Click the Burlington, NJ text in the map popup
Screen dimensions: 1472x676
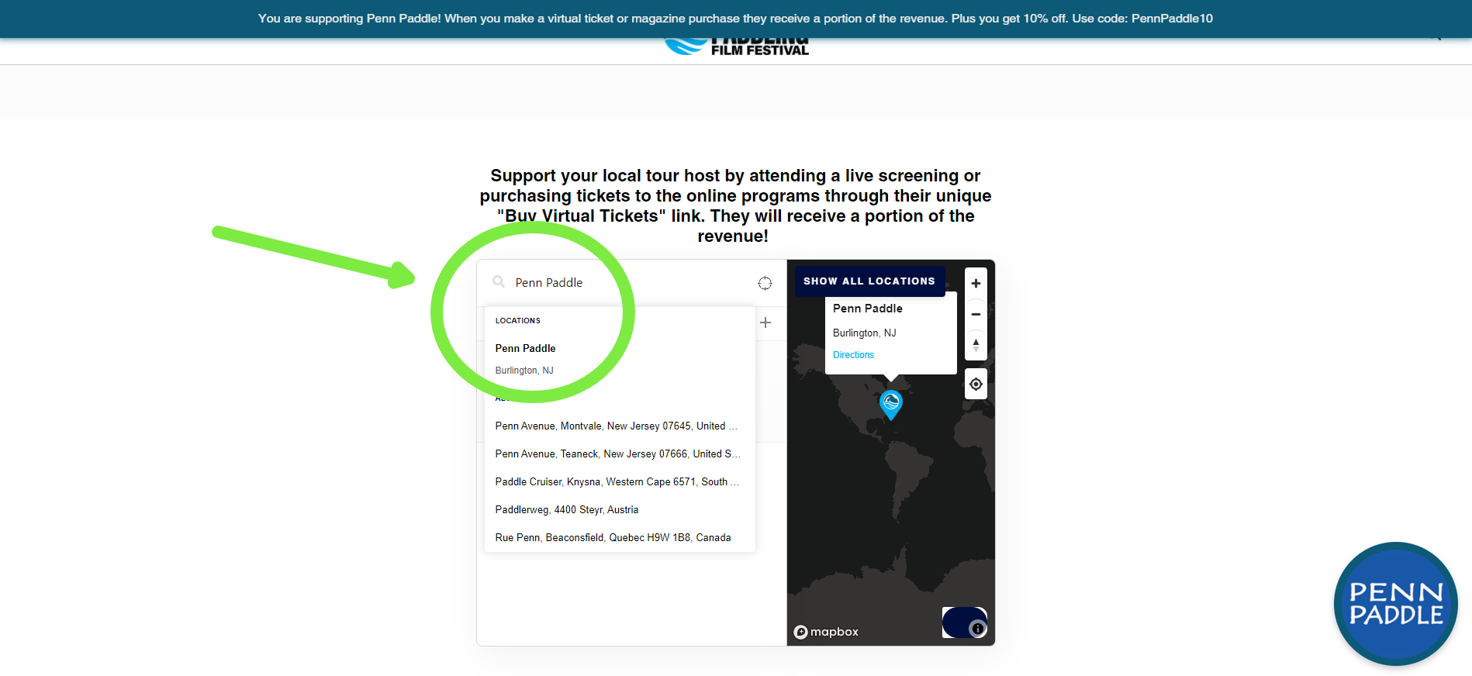point(865,333)
